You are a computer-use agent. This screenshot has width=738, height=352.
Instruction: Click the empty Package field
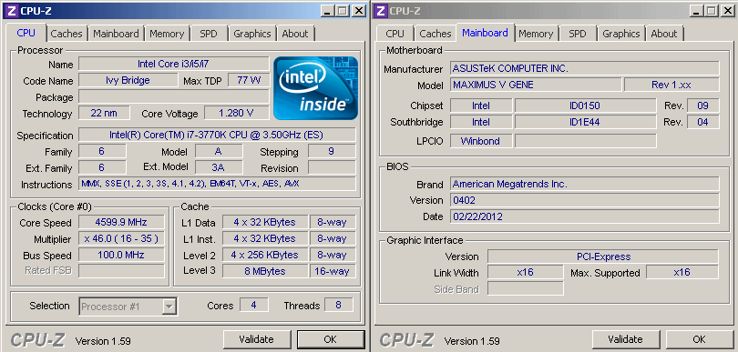click(x=174, y=96)
